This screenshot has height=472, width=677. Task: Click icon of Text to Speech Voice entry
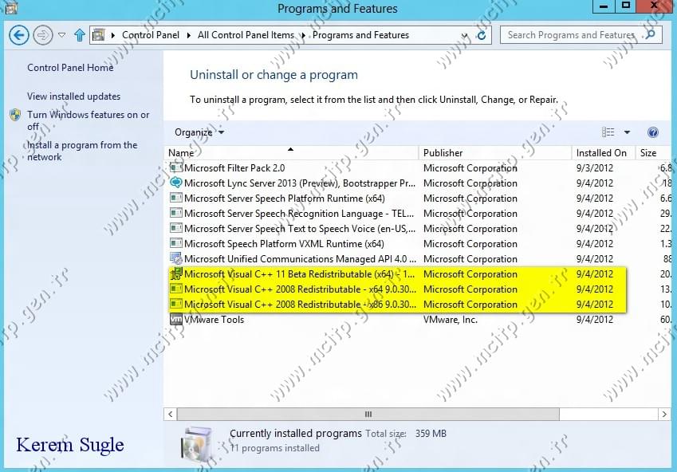click(x=175, y=228)
